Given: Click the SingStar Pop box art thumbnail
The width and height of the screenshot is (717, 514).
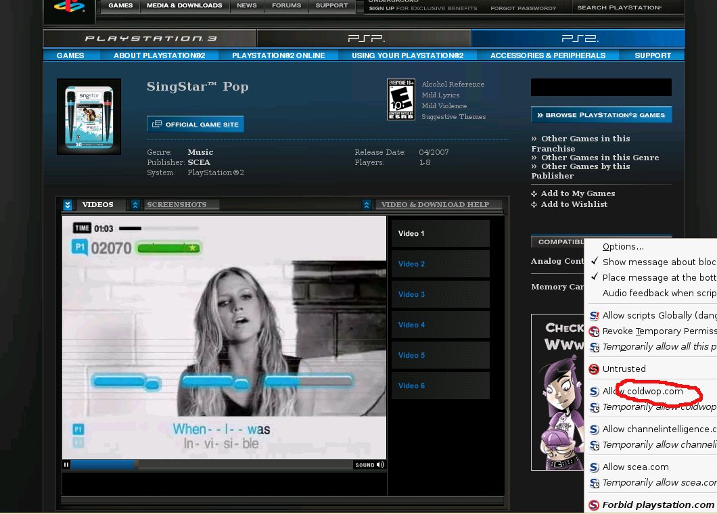Looking at the screenshot, I should click(x=89, y=116).
